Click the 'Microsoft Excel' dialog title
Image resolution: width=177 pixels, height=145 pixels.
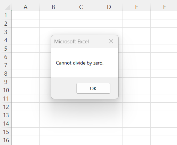pyautogui.click(x=71, y=42)
